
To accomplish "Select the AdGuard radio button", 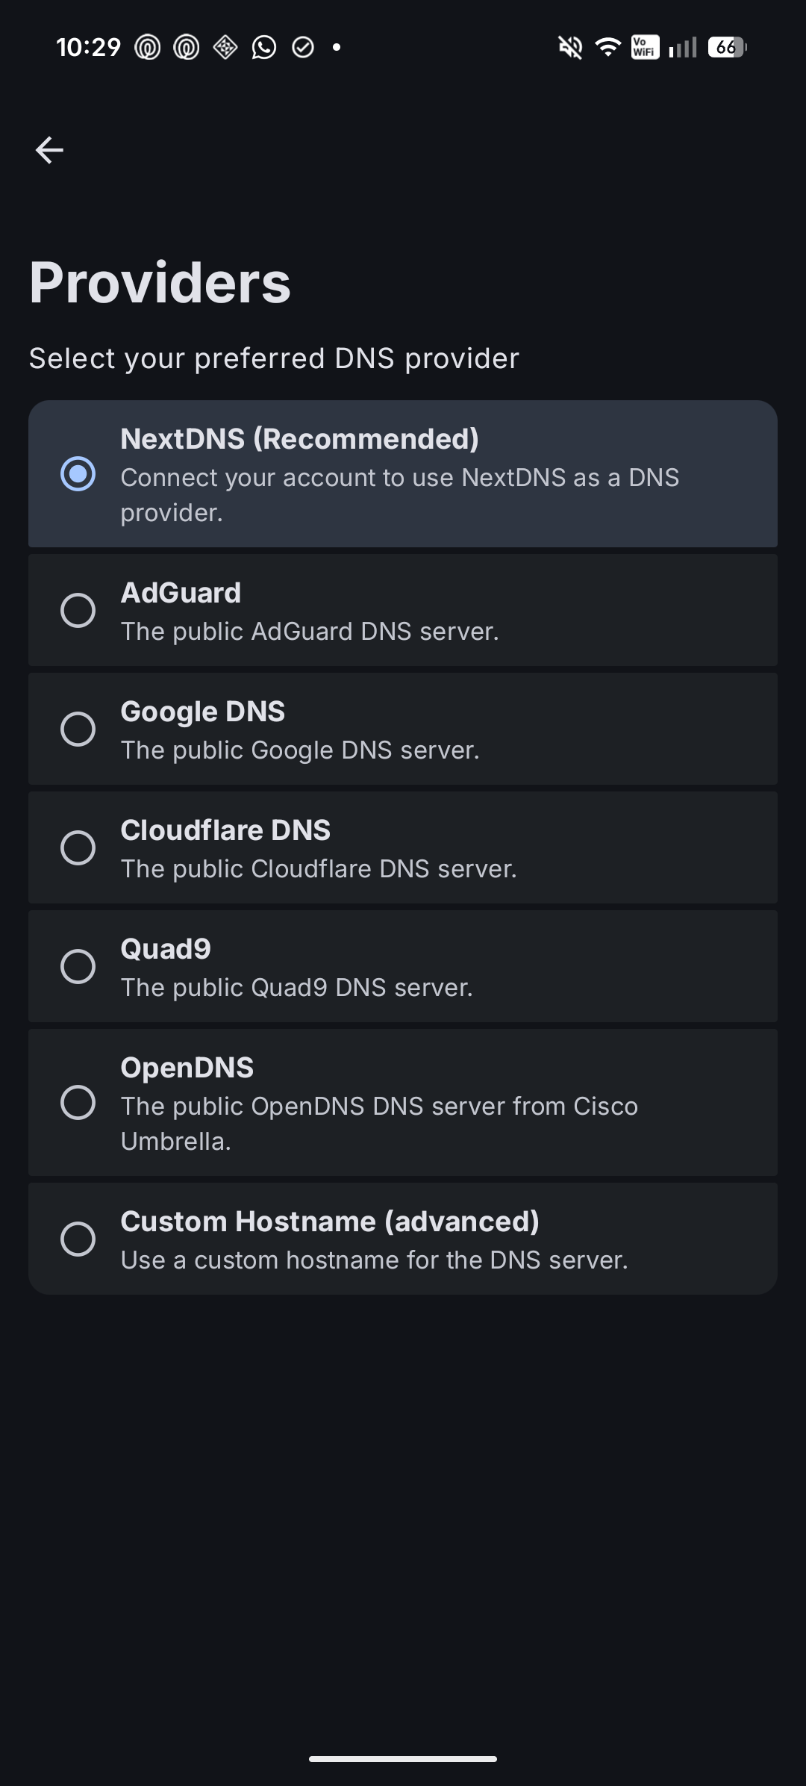I will [x=78, y=611].
